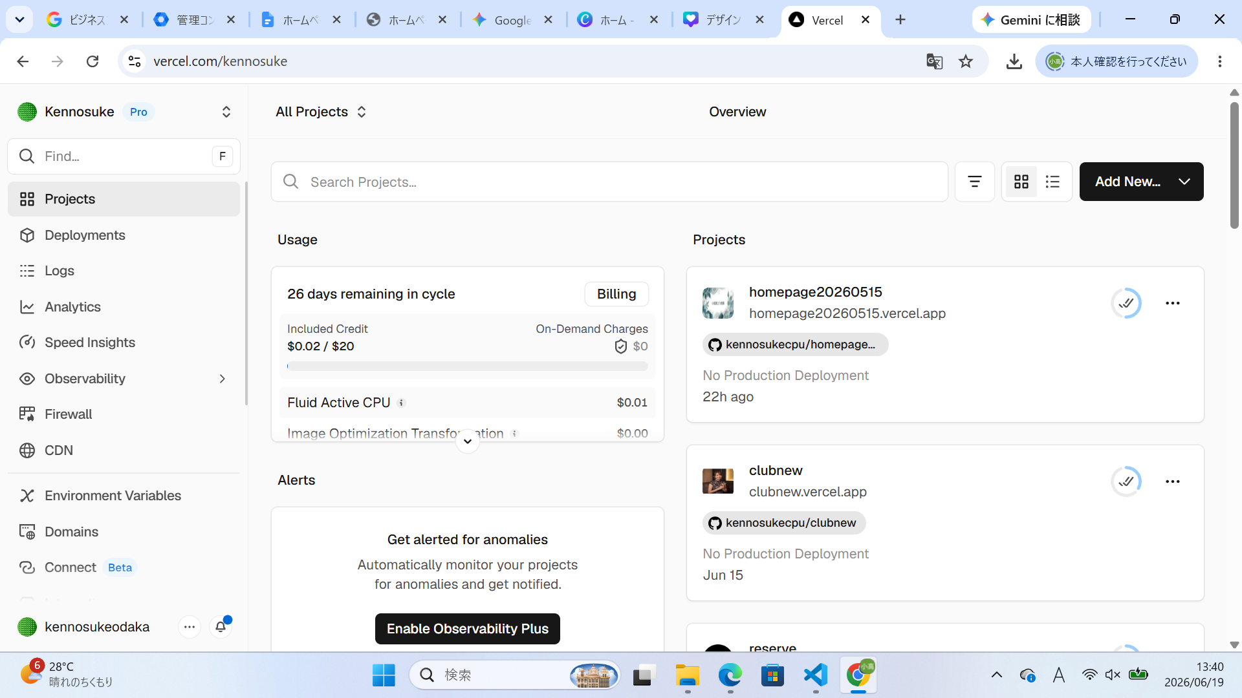Click the kennosukeodaka user avatar

coord(27,627)
